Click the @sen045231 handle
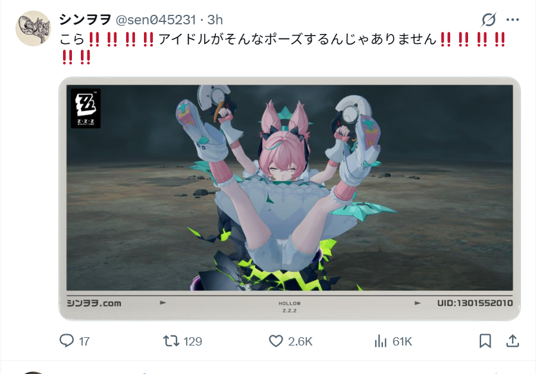 (156, 20)
